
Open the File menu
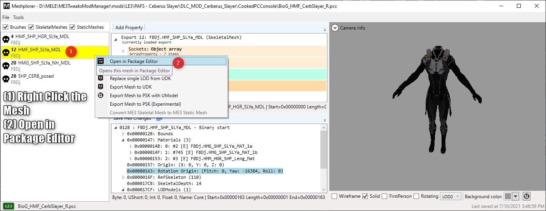6,17
